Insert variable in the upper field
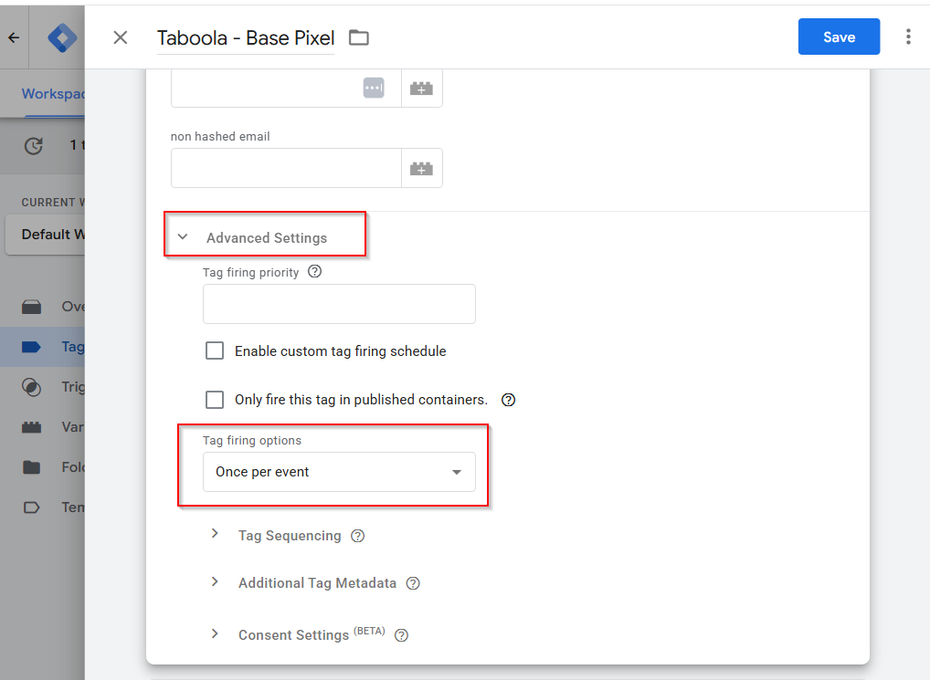 pyautogui.click(x=422, y=89)
